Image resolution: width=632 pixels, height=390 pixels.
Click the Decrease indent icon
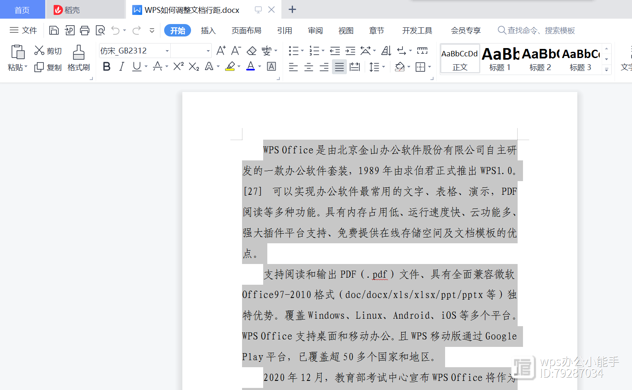[x=335, y=51]
